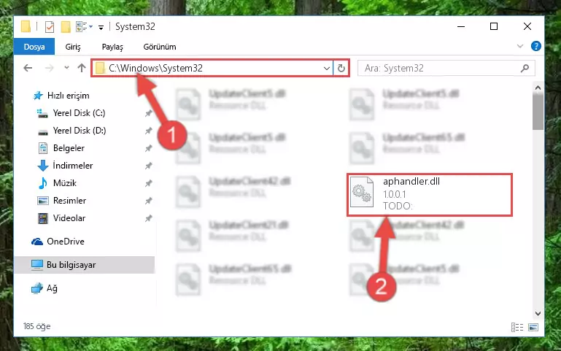Open the Dosya tab
Image resolution: width=561 pixels, height=351 pixels.
(34, 47)
